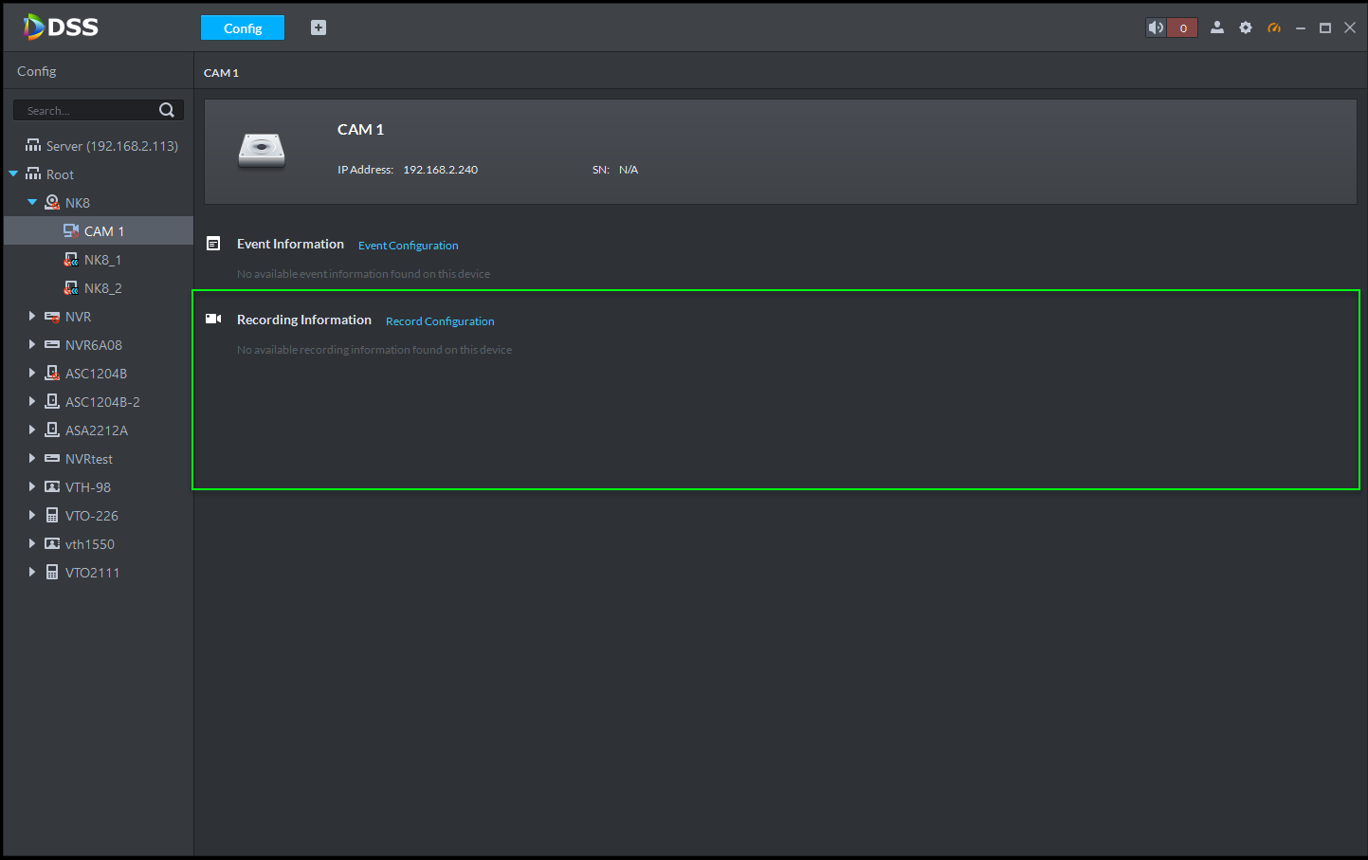
Task: Select the NVR tree item label
Action: 79,317
